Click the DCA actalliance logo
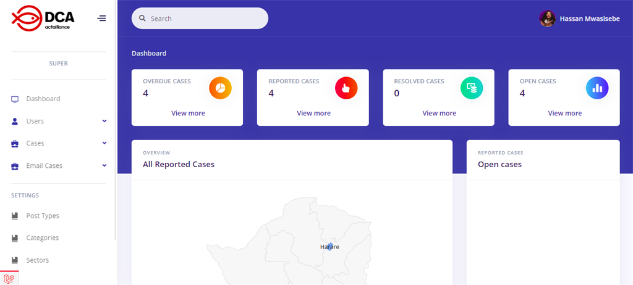633x285 pixels. (x=43, y=18)
